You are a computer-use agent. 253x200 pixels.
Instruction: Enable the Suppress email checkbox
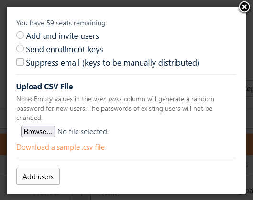pos(20,62)
